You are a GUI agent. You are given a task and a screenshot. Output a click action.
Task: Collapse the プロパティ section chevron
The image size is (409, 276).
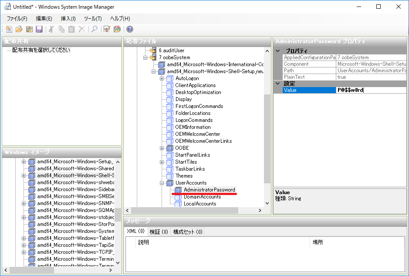(x=278, y=51)
